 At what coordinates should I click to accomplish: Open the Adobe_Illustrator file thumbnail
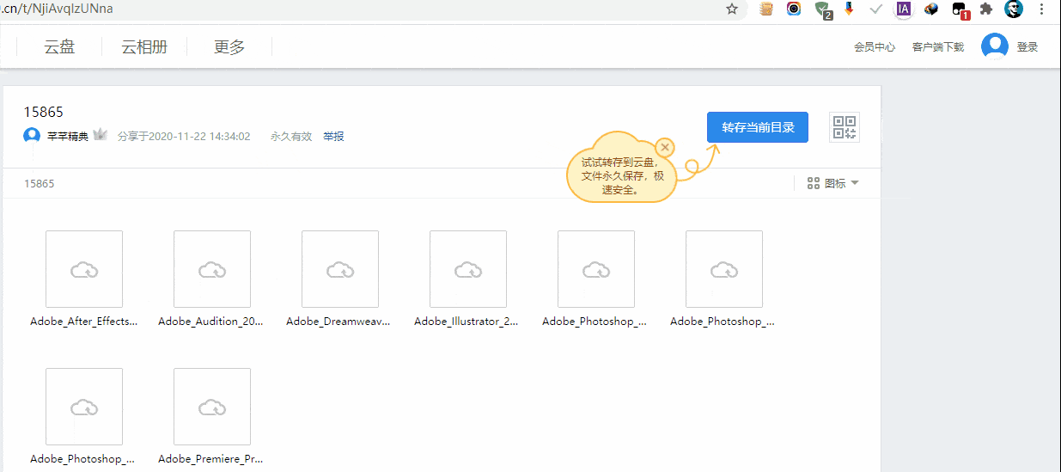click(468, 269)
